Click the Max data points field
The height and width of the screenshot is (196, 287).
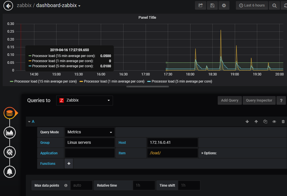81,186
